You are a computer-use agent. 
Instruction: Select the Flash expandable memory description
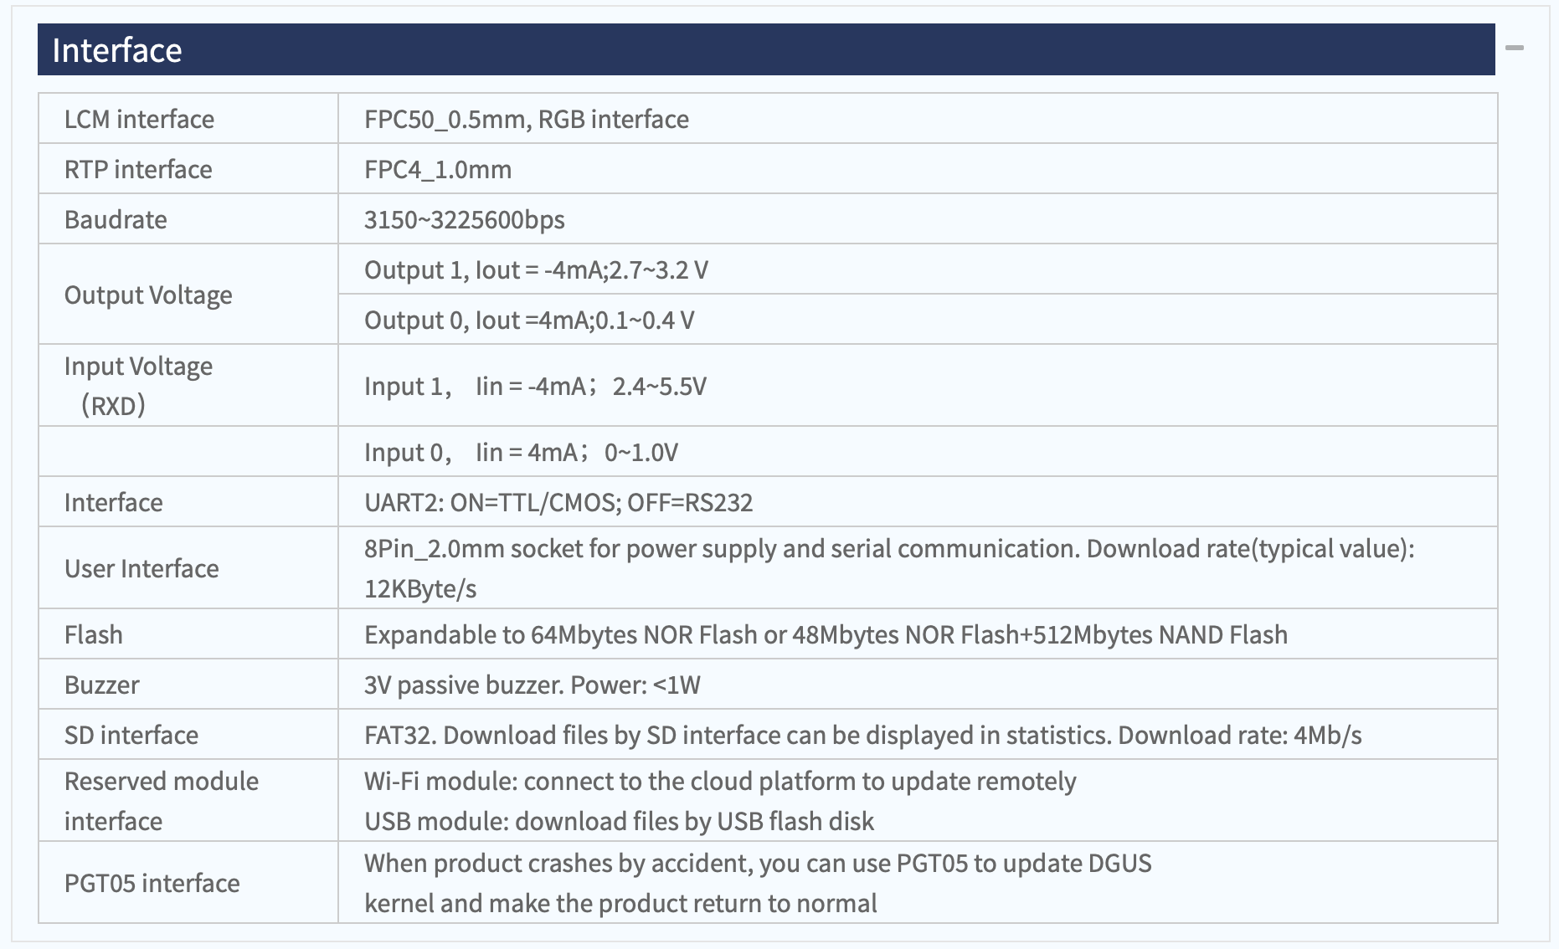click(x=826, y=634)
